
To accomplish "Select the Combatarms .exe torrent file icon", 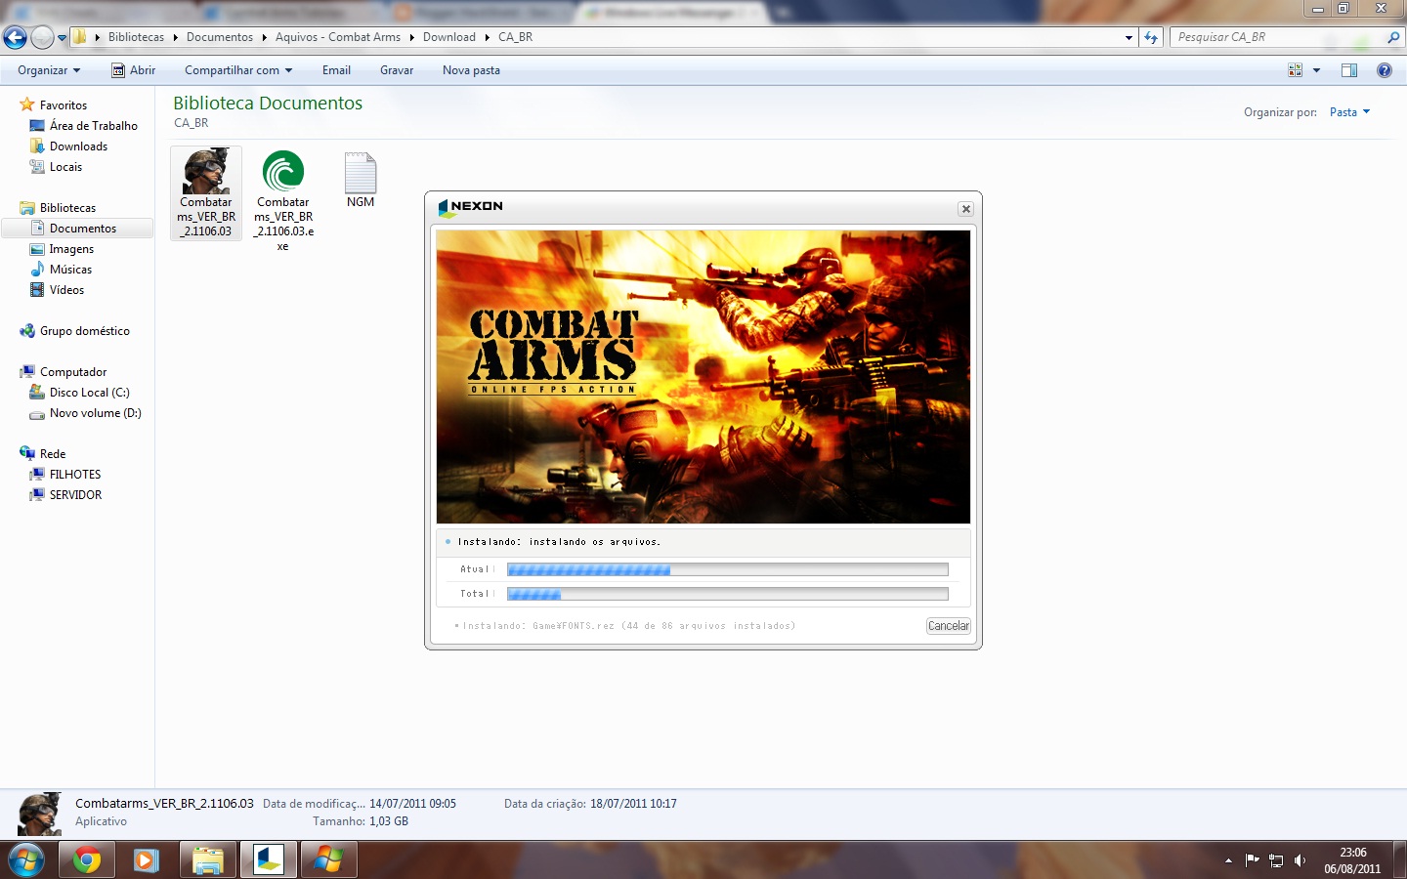I will pos(283,176).
